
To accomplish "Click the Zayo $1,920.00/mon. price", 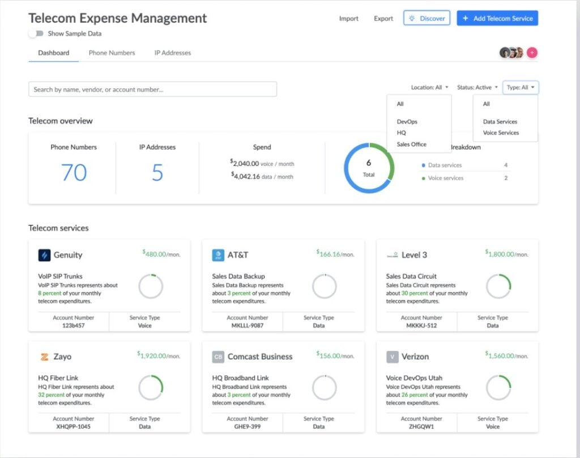I will [159, 355].
